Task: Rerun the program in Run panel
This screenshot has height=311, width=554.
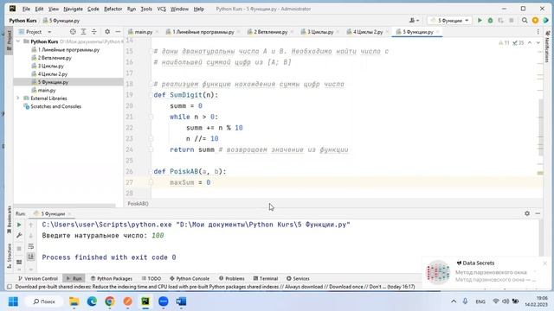Action: point(19,225)
